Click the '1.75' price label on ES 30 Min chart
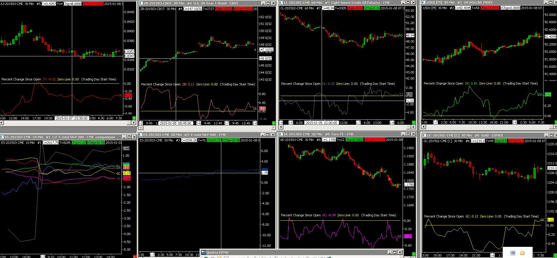The height and width of the screenshot is (258, 557). (264, 173)
